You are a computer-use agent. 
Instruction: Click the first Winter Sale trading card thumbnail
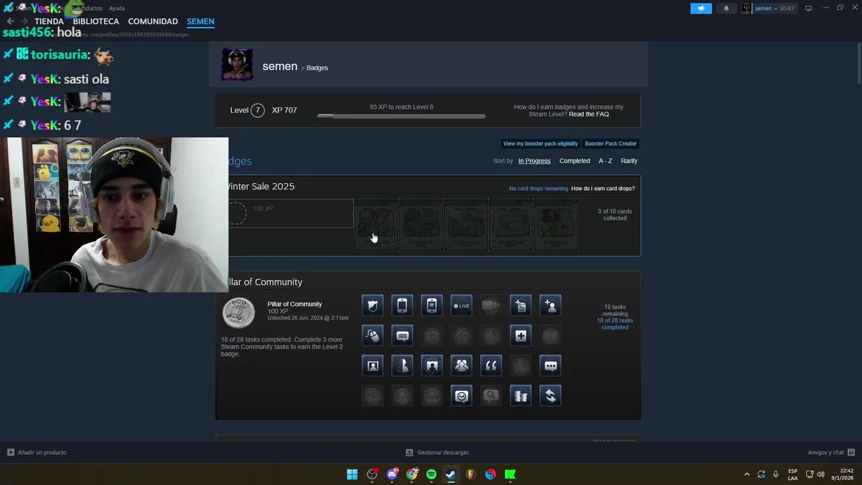(x=376, y=225)
